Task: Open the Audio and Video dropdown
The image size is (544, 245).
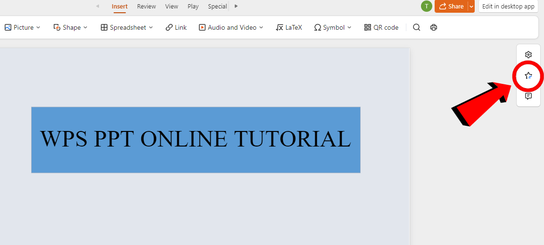Action: pos(231,27)
